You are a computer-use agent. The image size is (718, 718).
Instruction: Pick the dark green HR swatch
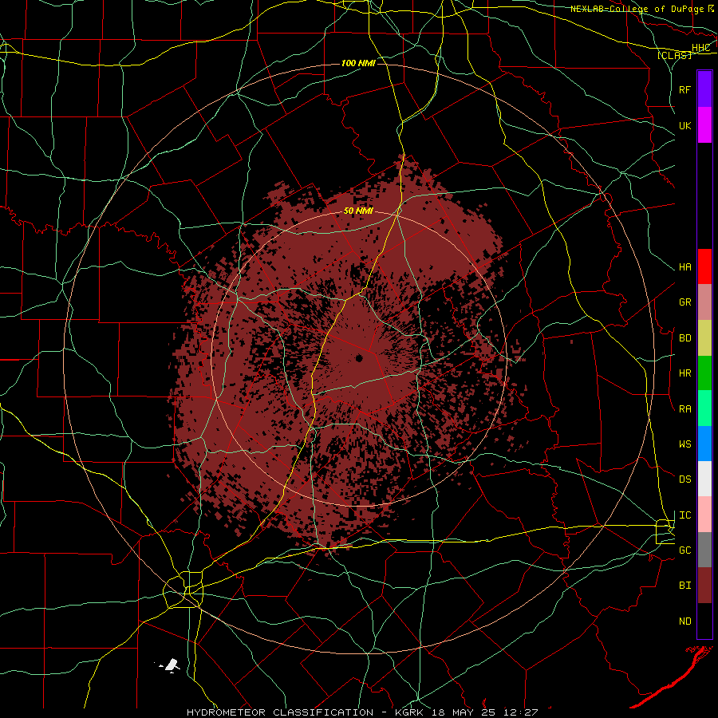(704, 373)
